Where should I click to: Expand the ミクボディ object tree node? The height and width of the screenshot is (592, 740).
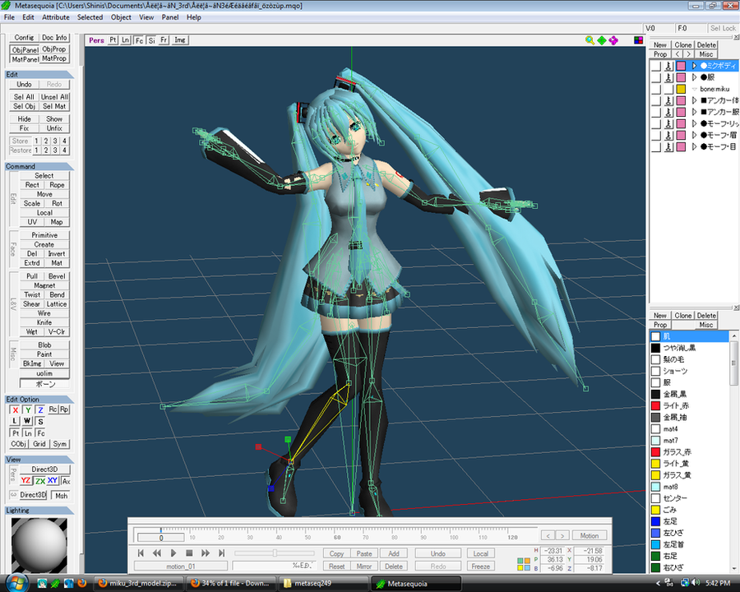(x=694, y=66)
